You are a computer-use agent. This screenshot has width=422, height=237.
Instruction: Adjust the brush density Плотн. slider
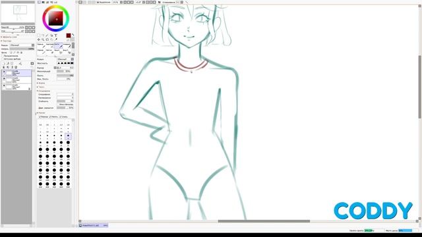[x=65, y=76]
